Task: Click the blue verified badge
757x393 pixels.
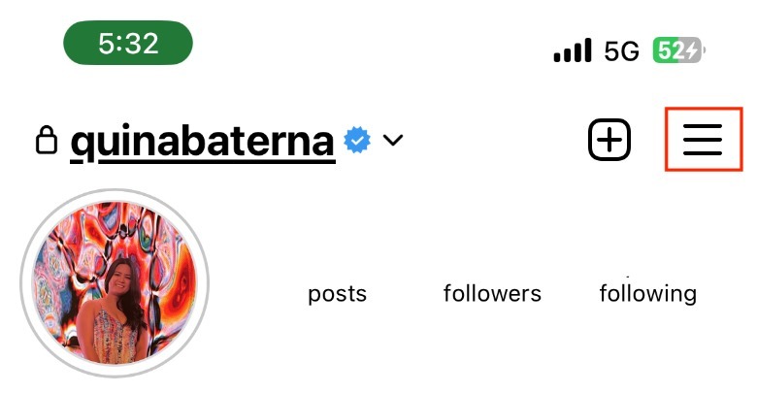Action: coord(357,140)
